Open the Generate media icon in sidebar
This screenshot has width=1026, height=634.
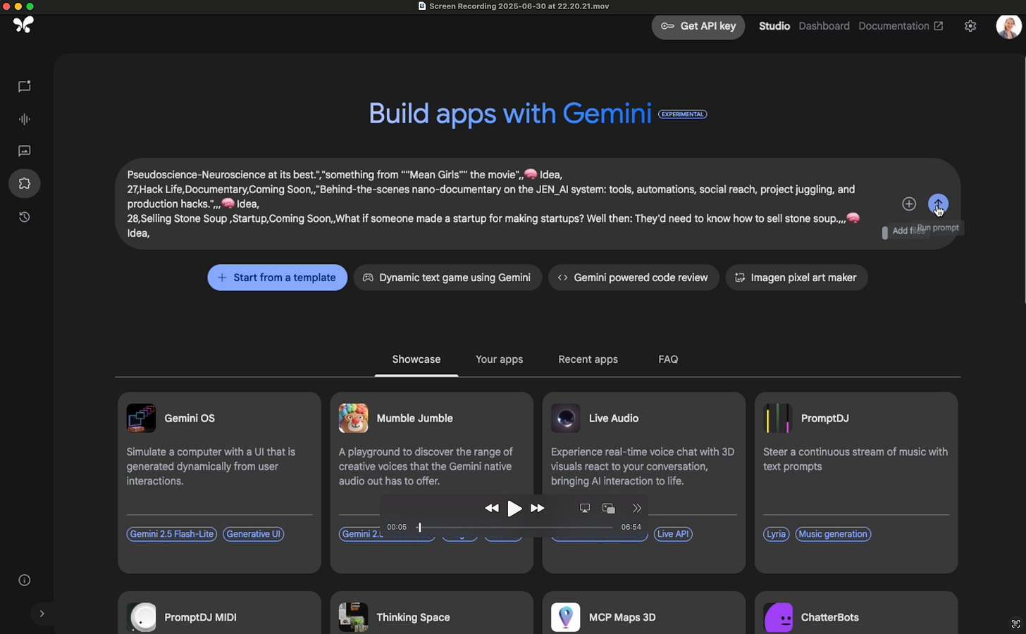coord(25,151)
